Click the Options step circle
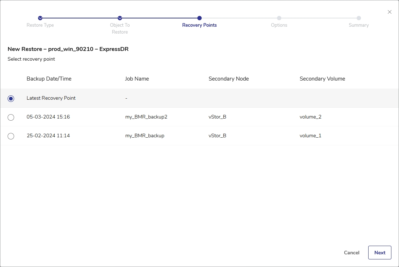 coord(279,18)
